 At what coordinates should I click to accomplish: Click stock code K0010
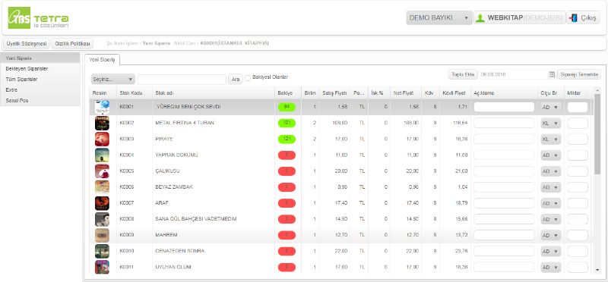point(126,252)
